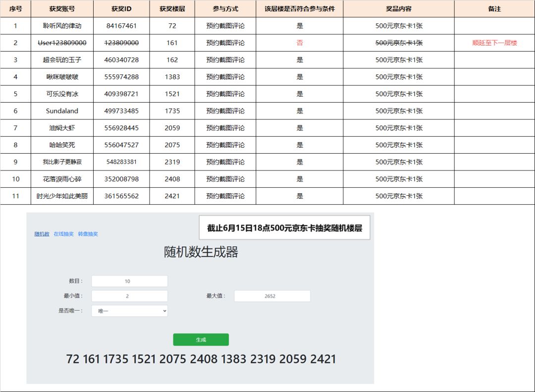Viewport: 535px width, 392px height.
Task: Click the ID cell 361565562
Action: 121,196
